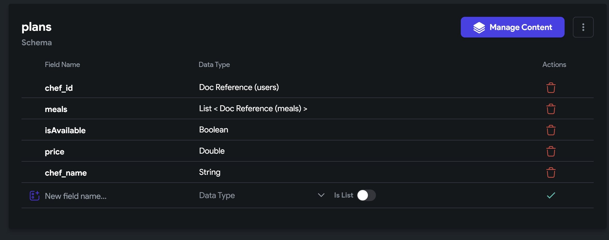
Task: Click the Data Type column header
Action: (214, 65)
